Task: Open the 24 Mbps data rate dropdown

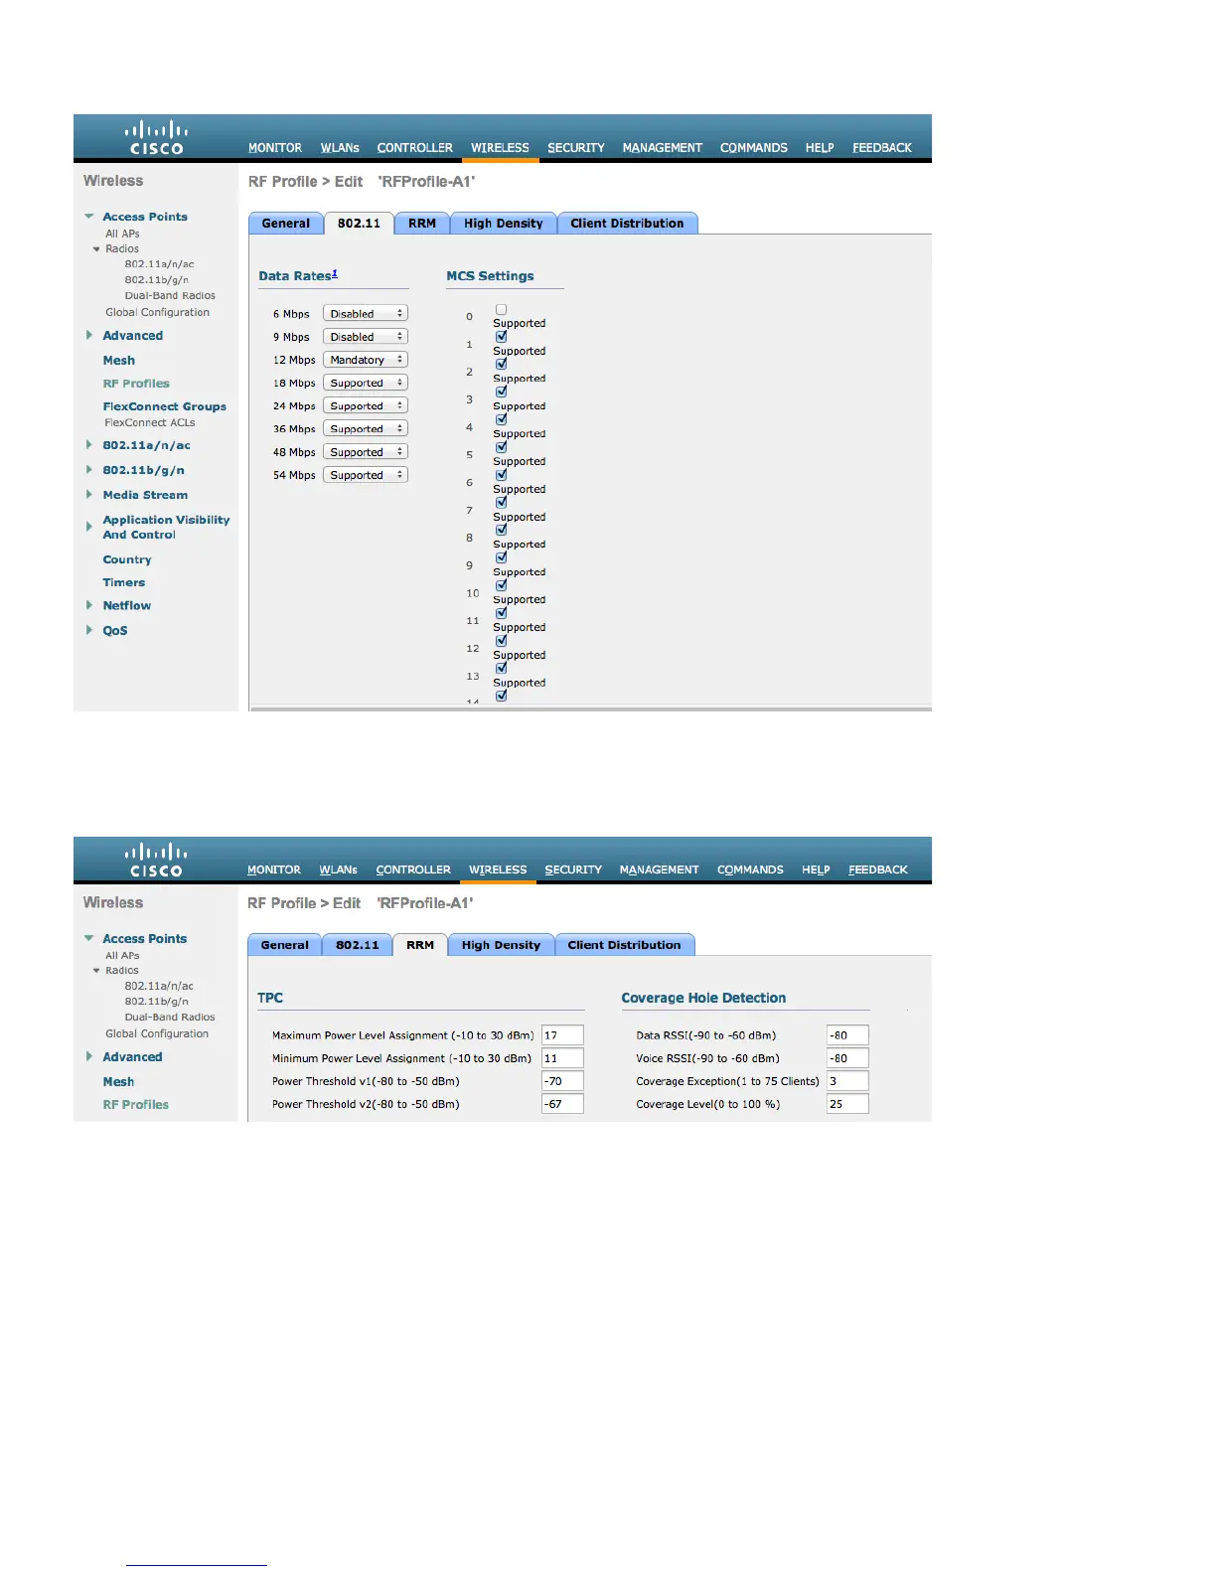Action: (x=366, y=405)
